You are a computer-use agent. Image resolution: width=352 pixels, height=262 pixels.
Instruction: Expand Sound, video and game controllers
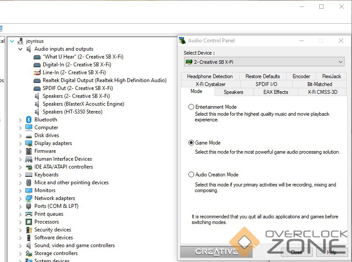[21, 246]
